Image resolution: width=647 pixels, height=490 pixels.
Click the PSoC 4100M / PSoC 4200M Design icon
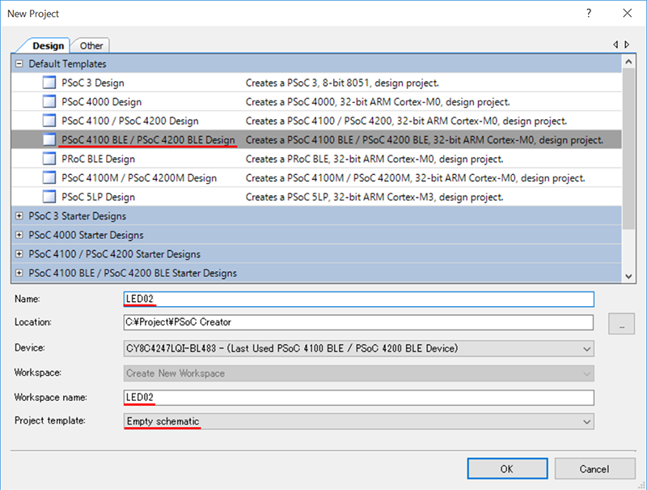tap(49, 177)
